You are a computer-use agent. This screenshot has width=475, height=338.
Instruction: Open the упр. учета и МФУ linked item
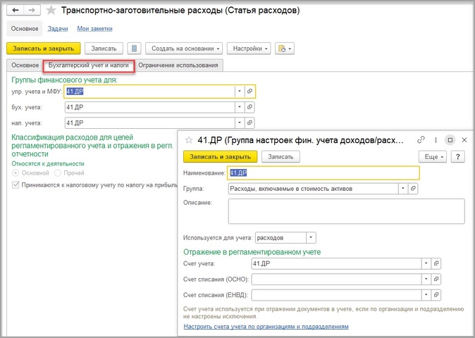[250, 92]
